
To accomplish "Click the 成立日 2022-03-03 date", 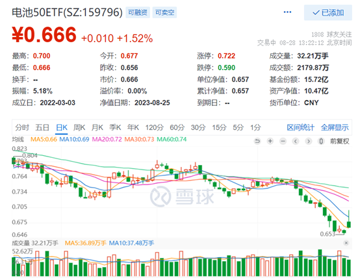I will pyautogui.click(x=58, y=103).
